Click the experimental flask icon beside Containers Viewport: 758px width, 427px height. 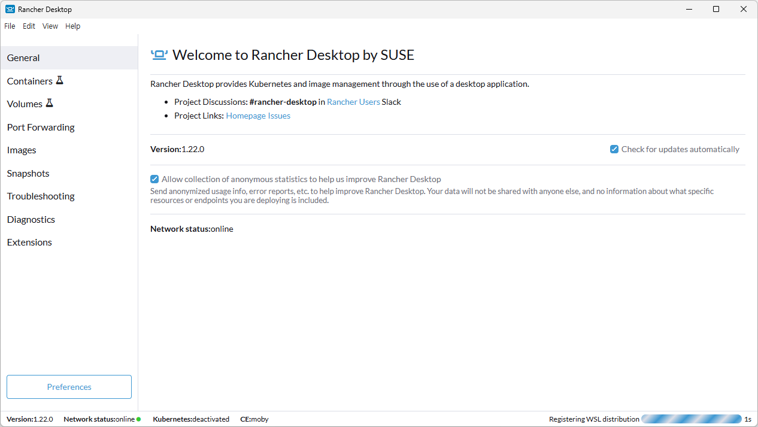59,80
